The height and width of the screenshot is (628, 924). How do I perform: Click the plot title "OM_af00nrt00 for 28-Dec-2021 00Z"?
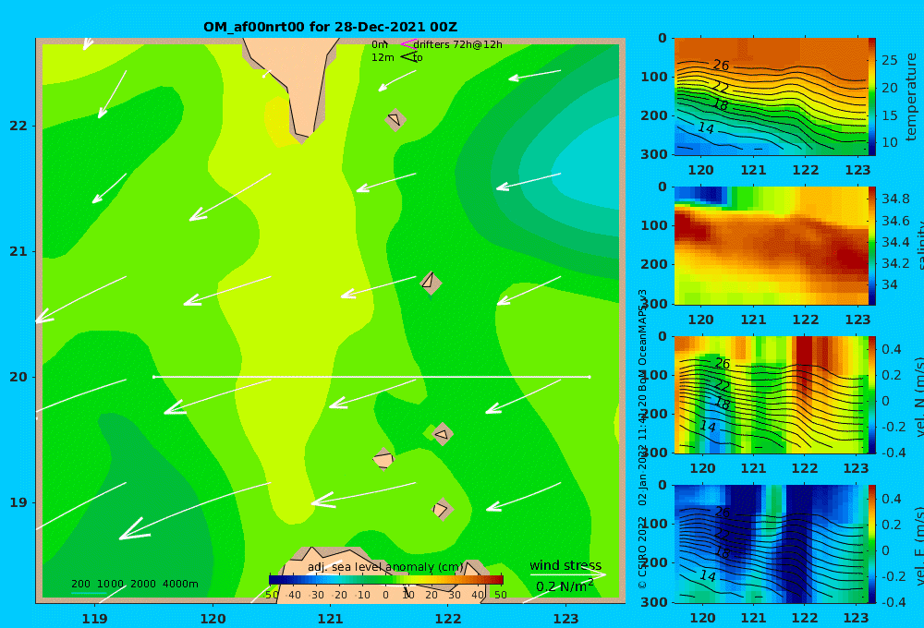[330, 27]
